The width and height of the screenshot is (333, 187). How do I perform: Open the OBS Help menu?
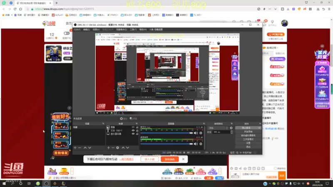[143, 30]
